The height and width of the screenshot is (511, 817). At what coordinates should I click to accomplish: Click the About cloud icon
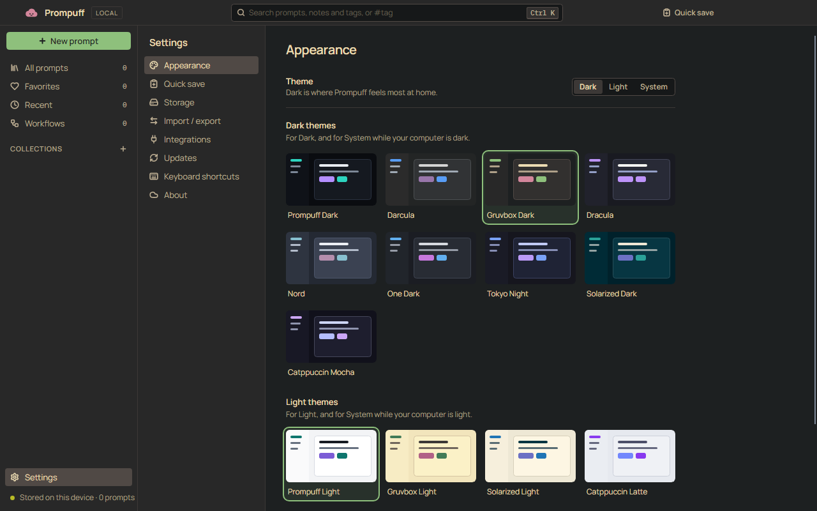tap(154, 195)
